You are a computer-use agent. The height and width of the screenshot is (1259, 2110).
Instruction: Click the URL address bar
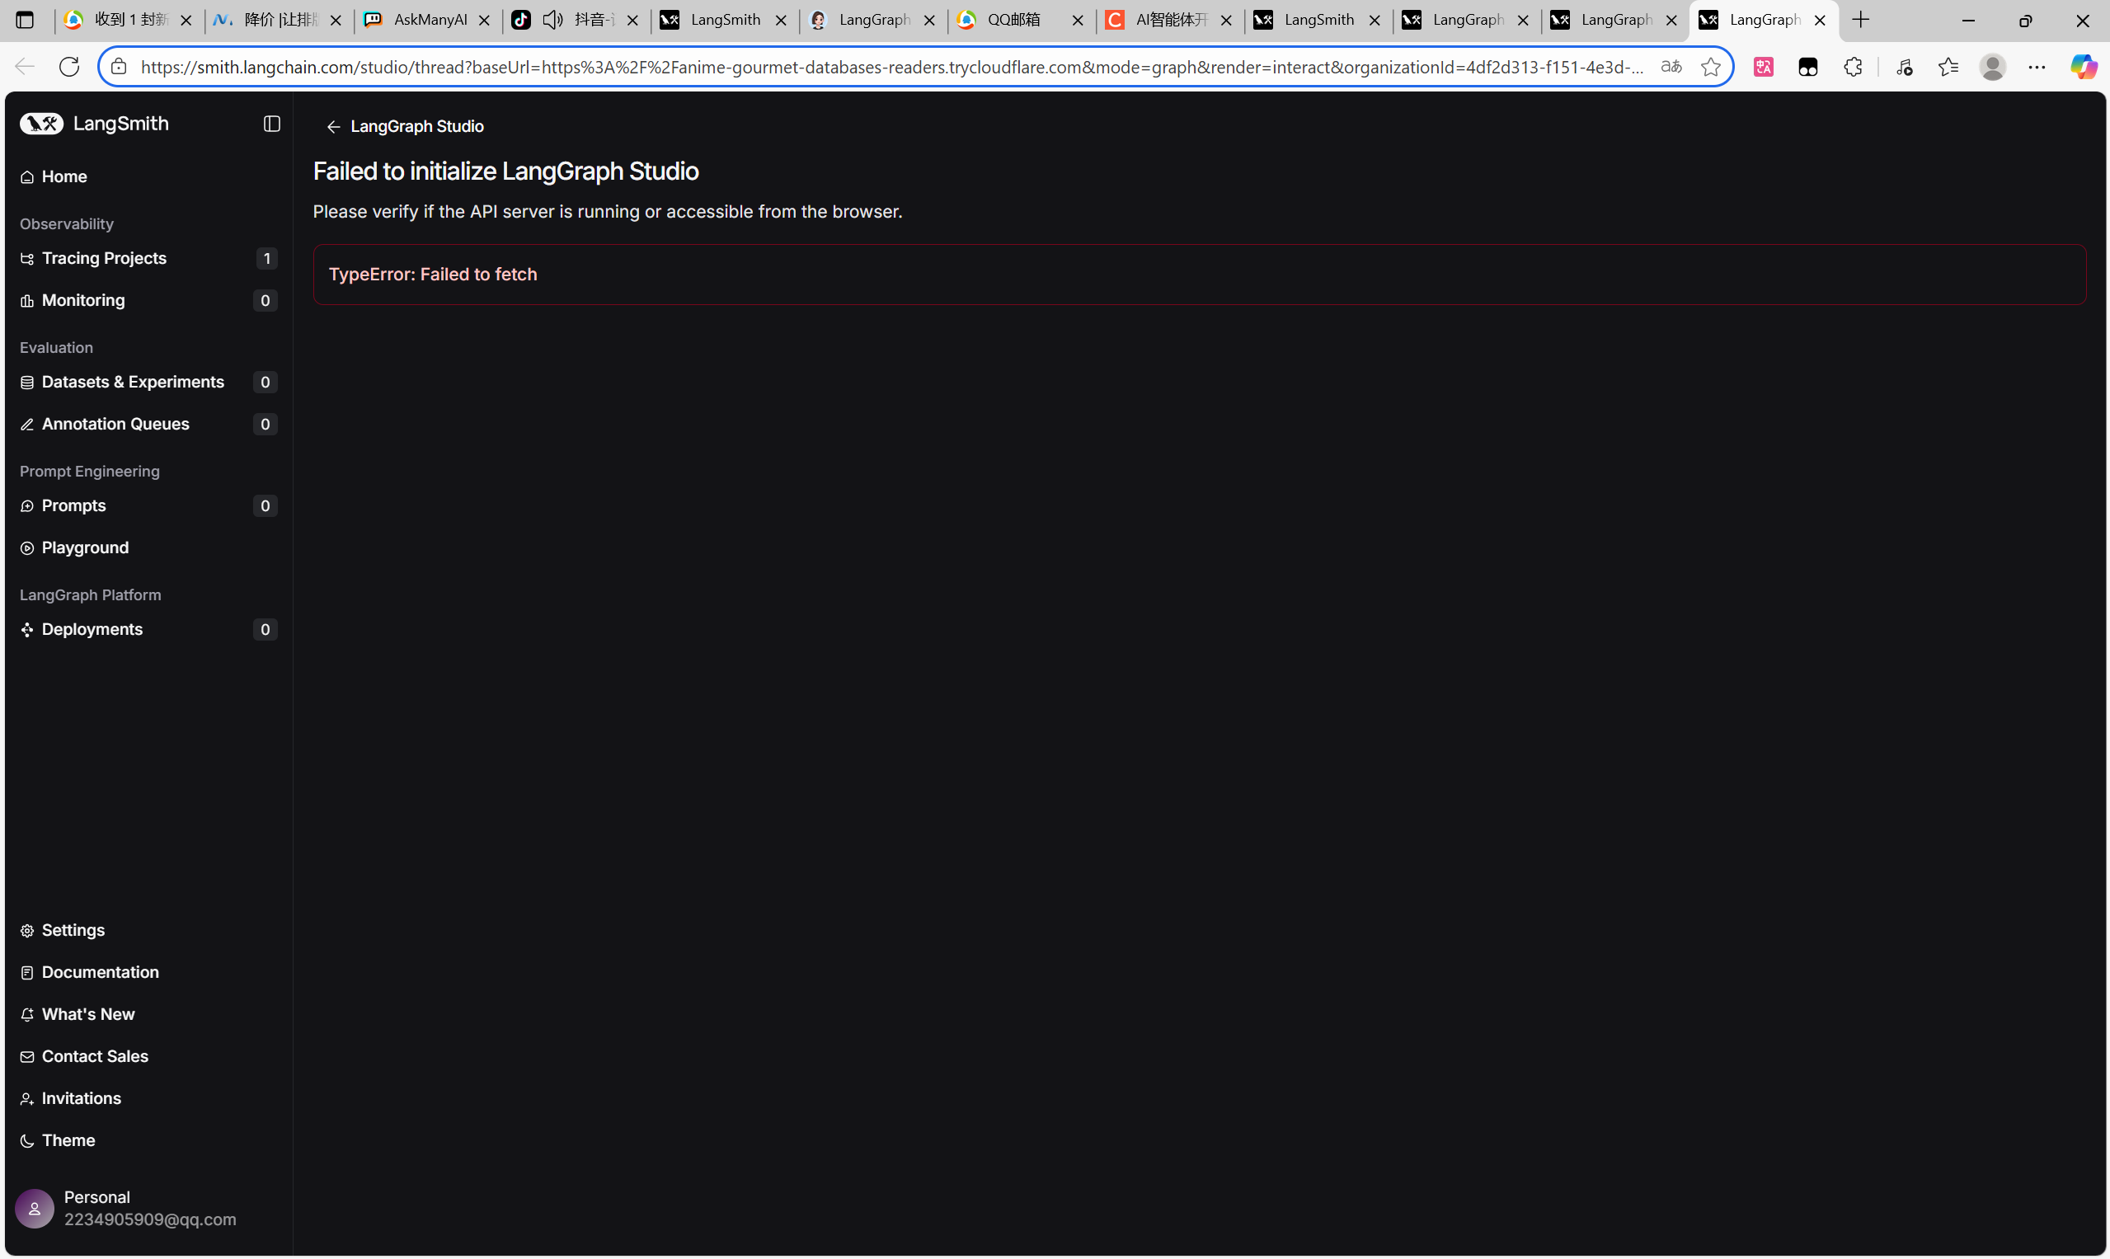(x=891, y=67)
